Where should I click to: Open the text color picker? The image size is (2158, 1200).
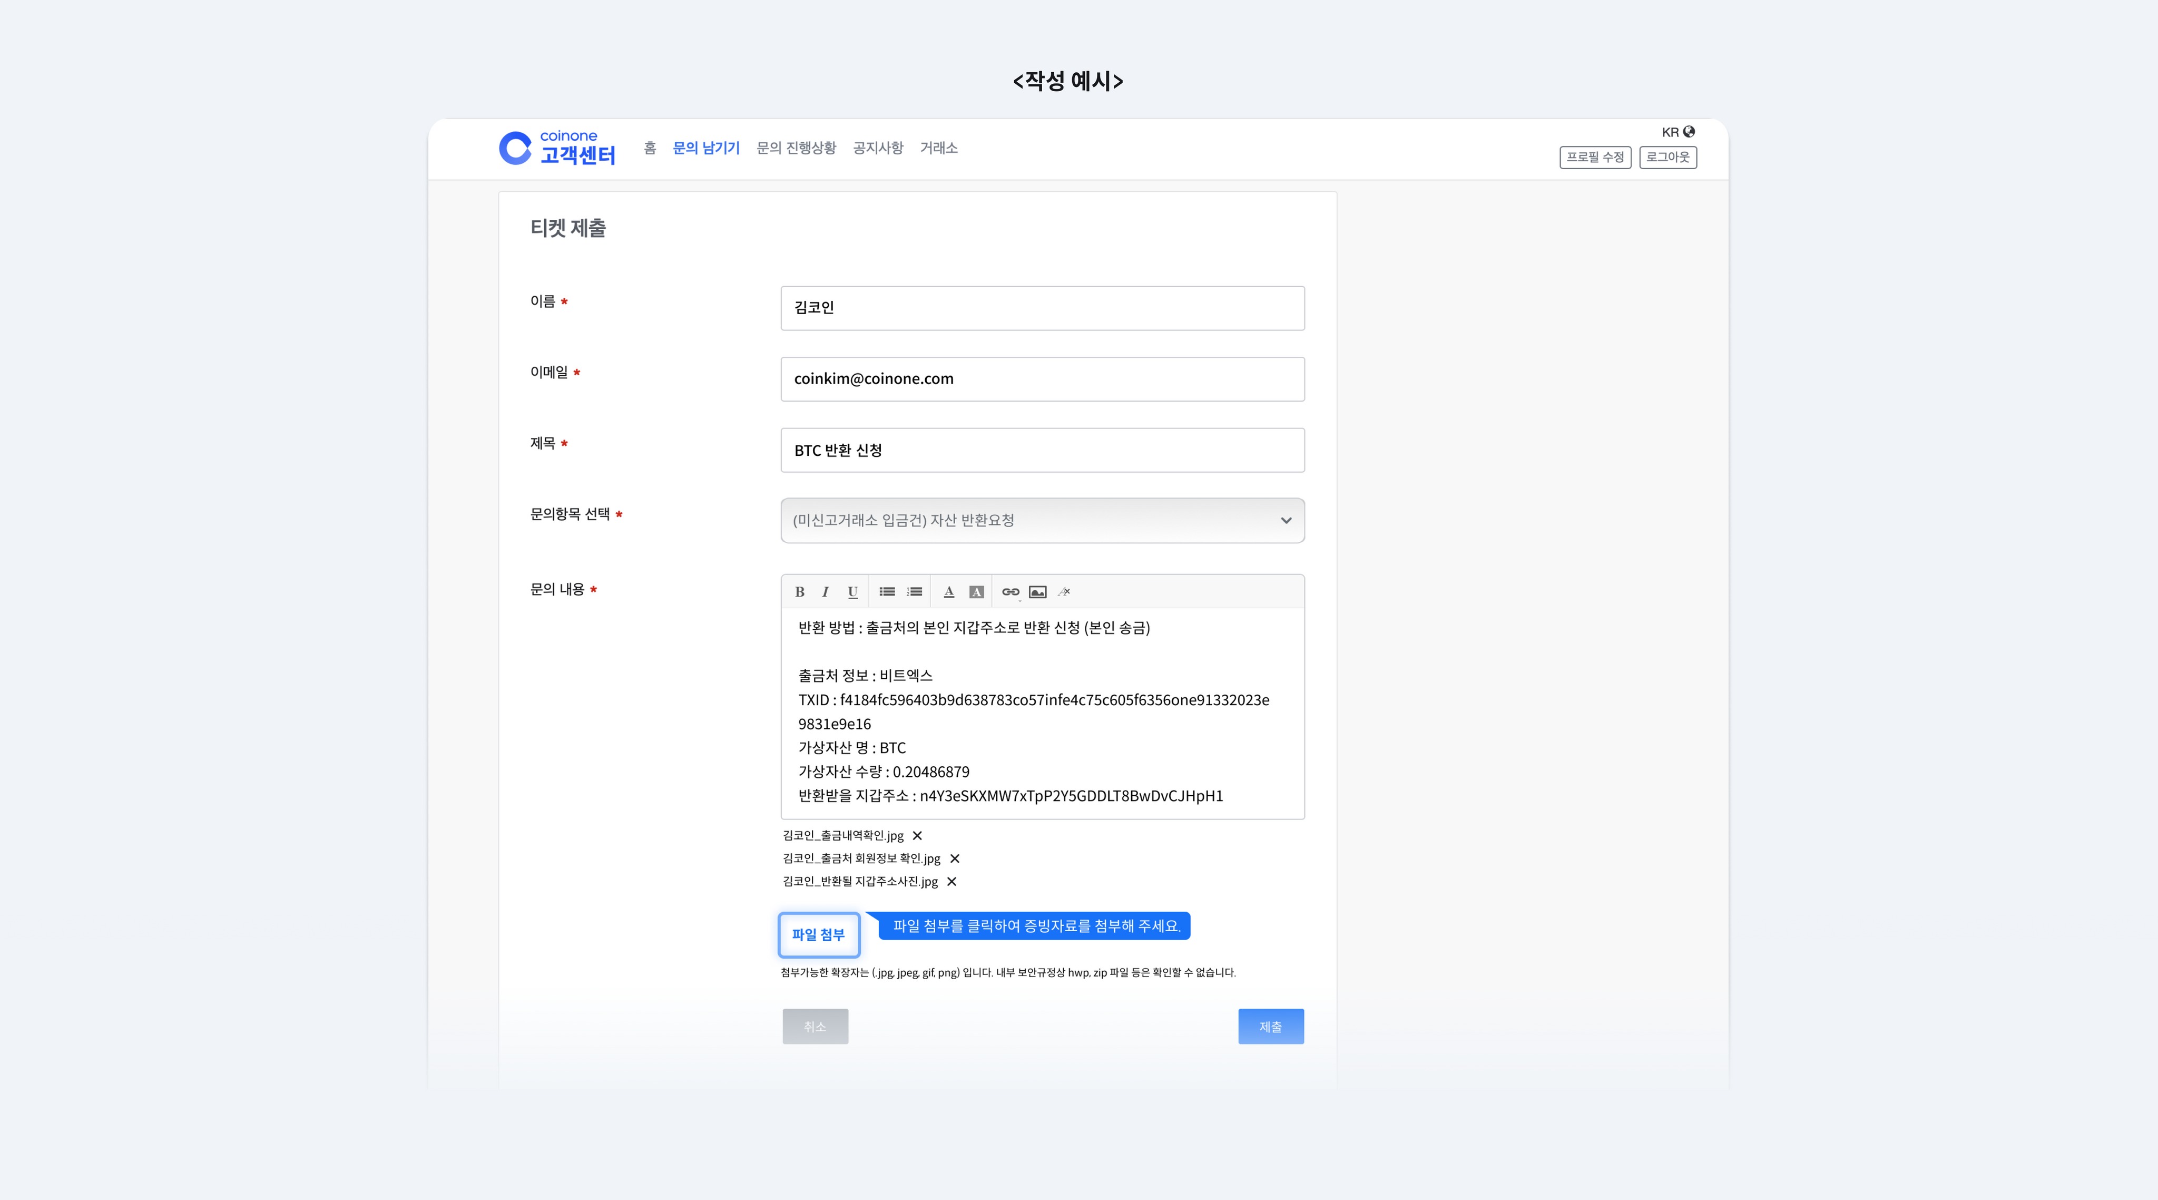[948, 592]
